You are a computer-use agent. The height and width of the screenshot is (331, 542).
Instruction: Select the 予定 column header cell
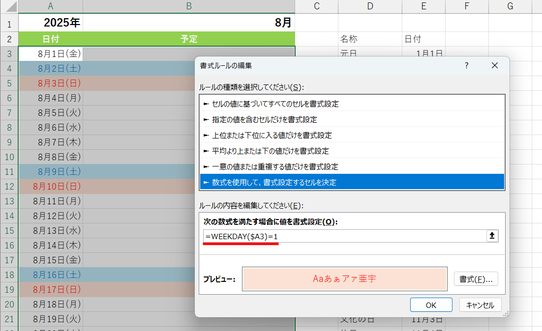(189, 38)
